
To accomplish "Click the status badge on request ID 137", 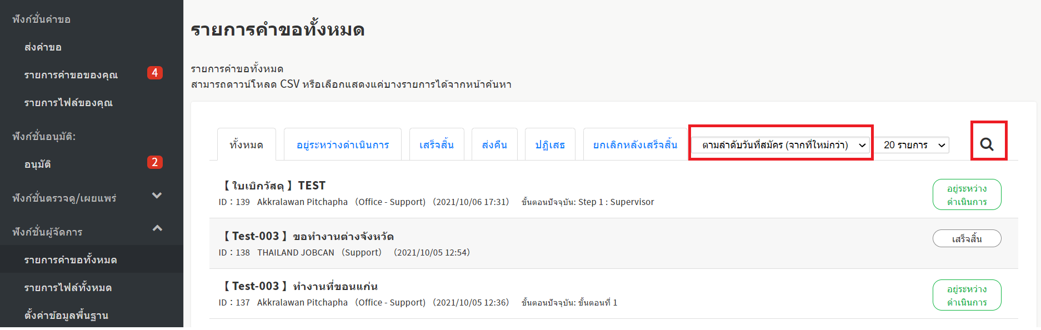I will click(x=966, y=296).
